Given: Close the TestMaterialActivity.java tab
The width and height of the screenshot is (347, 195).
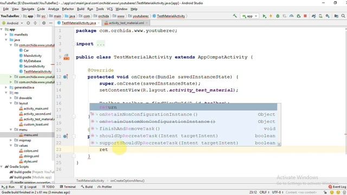Looking at the screenshot, I should tap(99, 23).
